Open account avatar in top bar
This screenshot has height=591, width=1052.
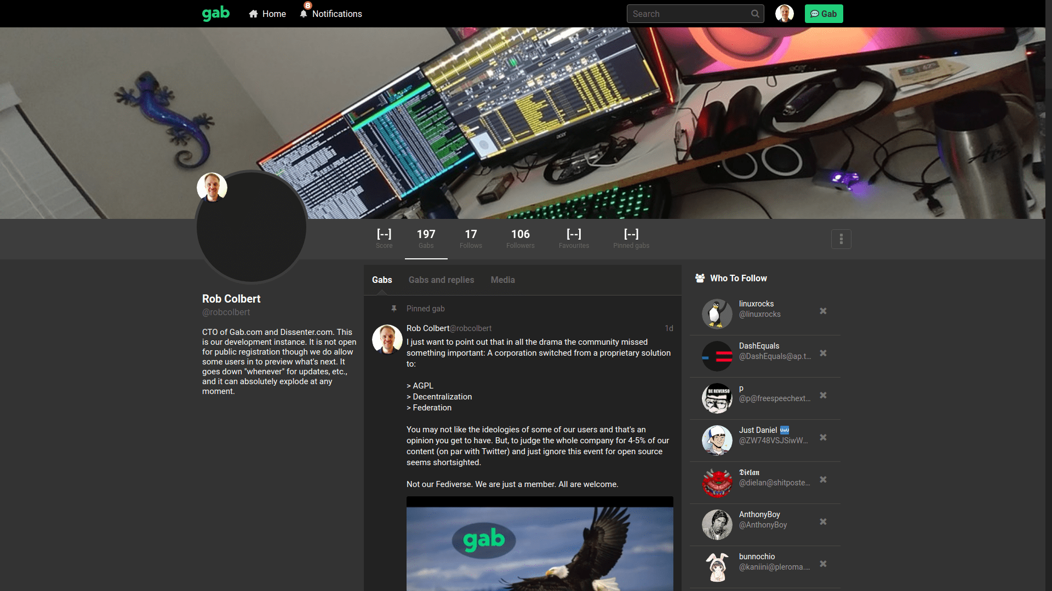coord(785,14)
